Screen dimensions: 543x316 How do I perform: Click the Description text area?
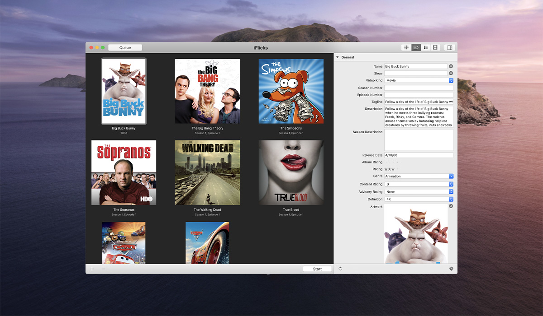[419, 117]
